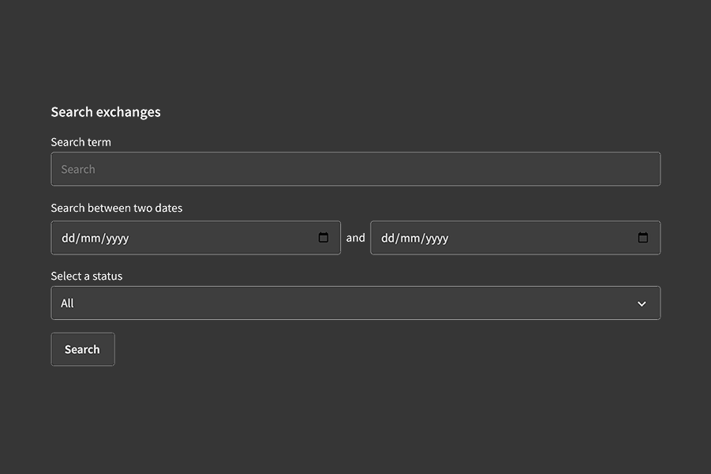This screenshot has height=474, width=711.
Task: Open the 'Select a status' dropdown showing 'All'
Action: pyautogui.click(x=355, y=303)
